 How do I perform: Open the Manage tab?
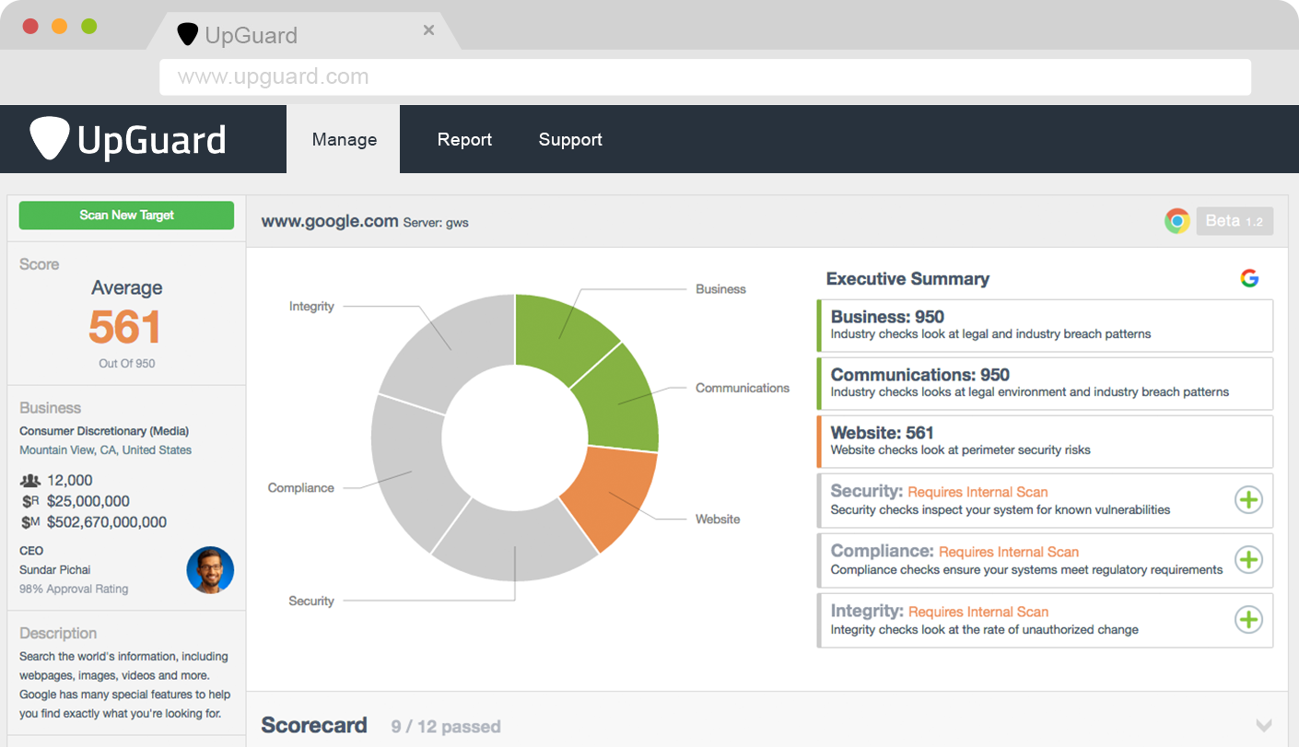pyautogui.click(x=344, y=139)
